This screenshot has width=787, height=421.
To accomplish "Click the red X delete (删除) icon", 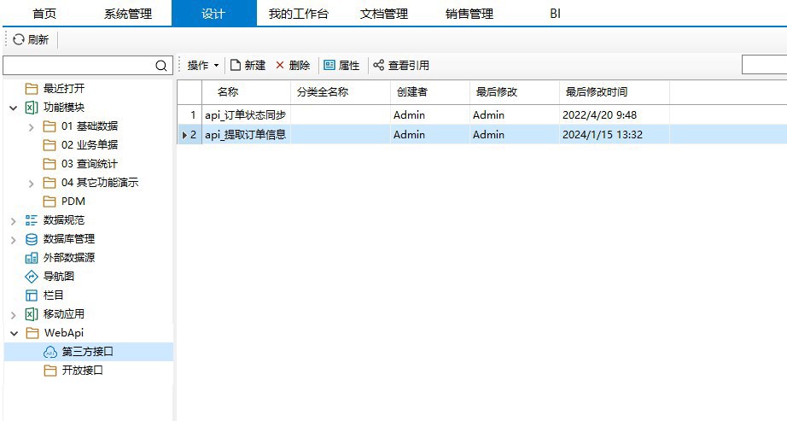I will point(279,66).
